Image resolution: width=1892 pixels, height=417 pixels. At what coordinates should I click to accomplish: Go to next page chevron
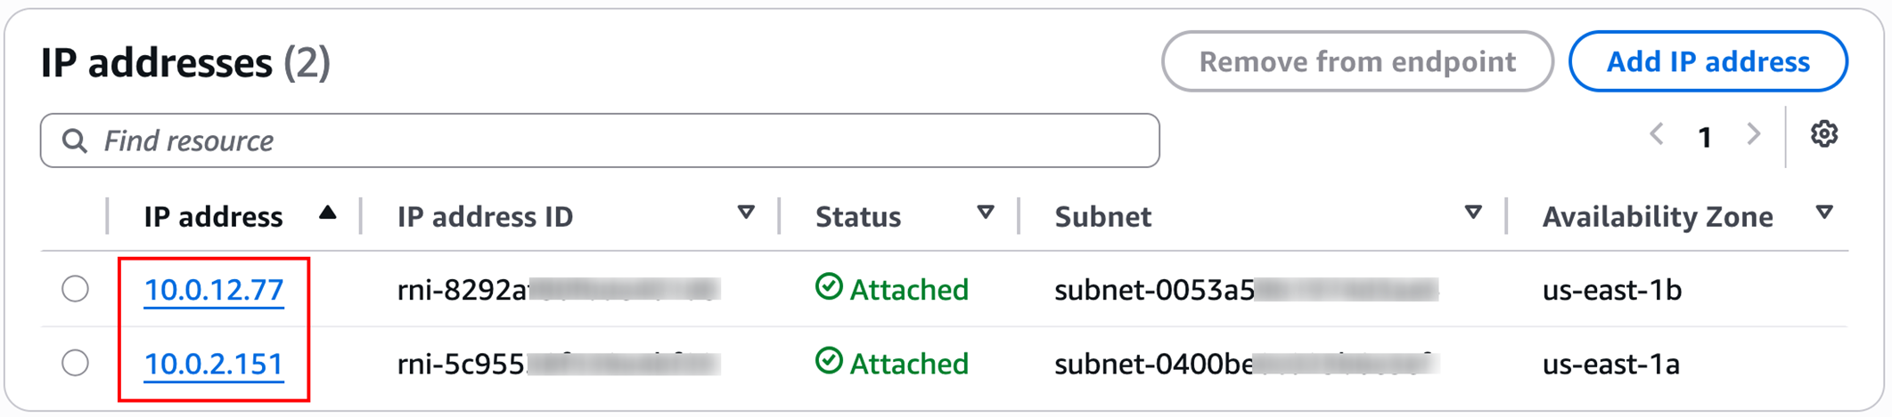(x=1753, y=135)
